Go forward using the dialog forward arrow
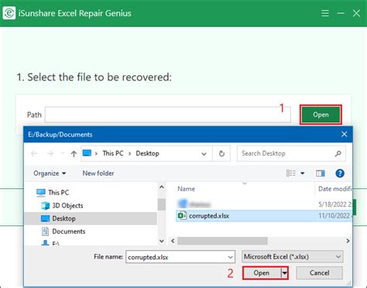The image size is (367, 288). pyautogui.click(x=50, y=153)
